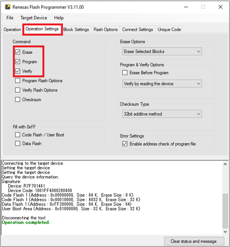Screen dimensions: 230x247
Task: Open the Unique Code tab
Action: [169, 30]
